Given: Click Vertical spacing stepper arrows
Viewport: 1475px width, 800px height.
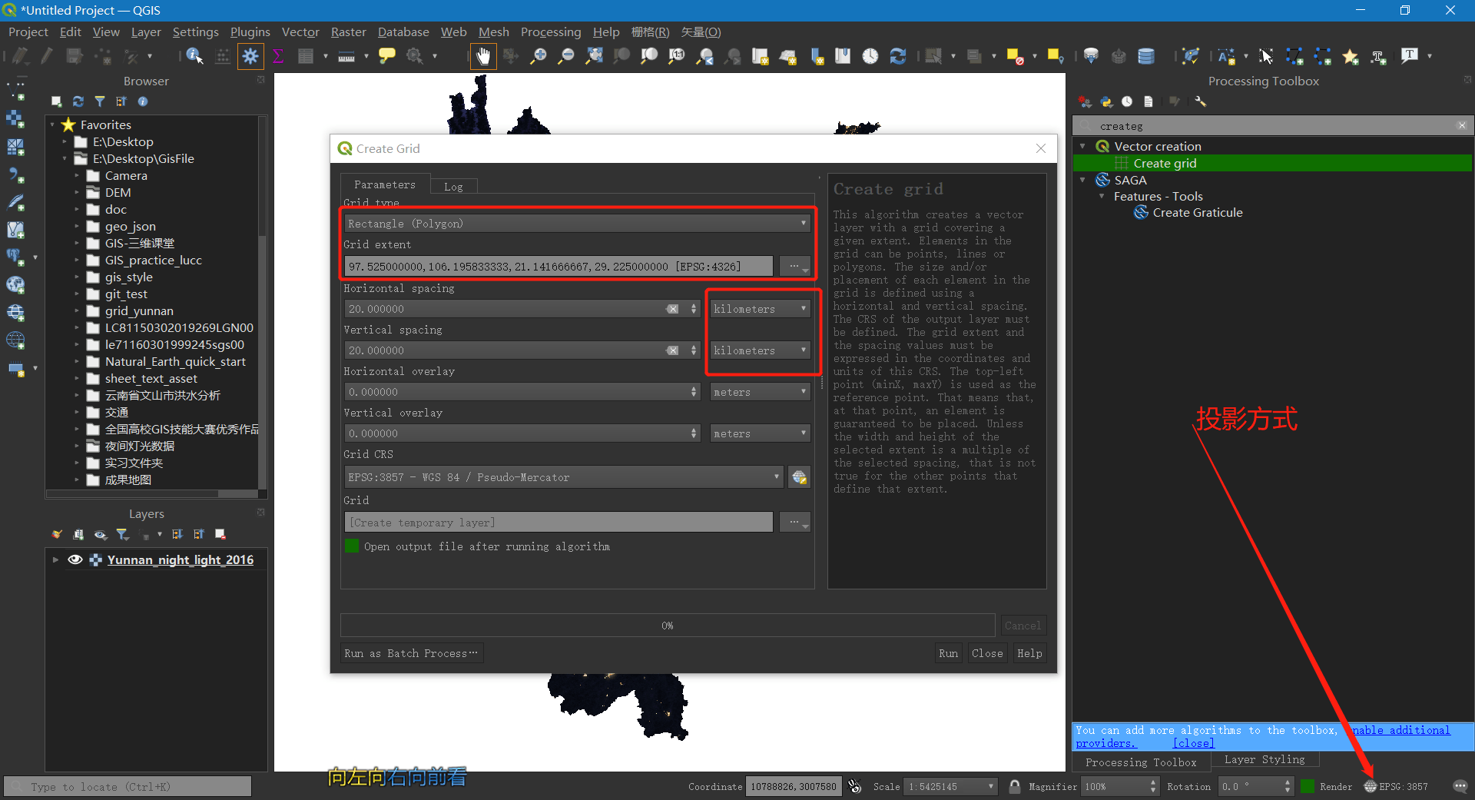Looking at the screenshot, I should (694, 350).
